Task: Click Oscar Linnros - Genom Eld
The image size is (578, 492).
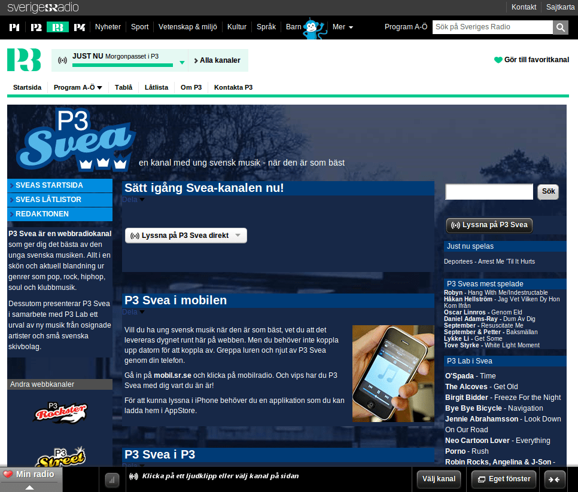Action: (483, 312)
